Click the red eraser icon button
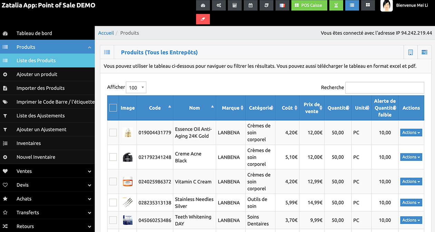Screen dimensions: 435x232 coord(203,19)
